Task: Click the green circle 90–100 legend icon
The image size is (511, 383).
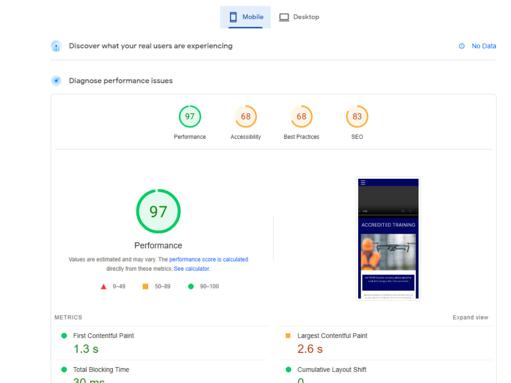Action: pos(191,286)
